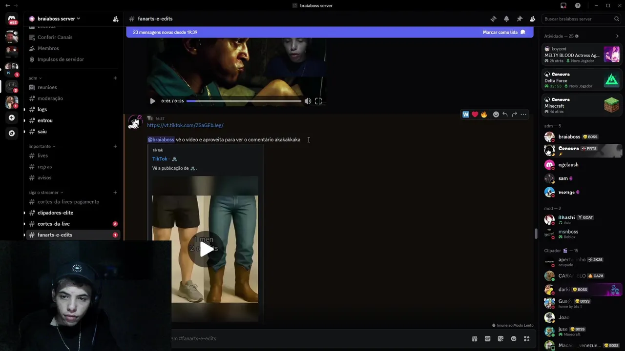This screenshot has width=625, height=351.
Task: Expand the Atividade panel chevron
Action: tap(617, 36)
